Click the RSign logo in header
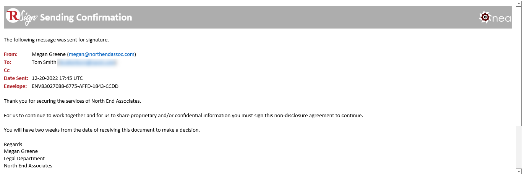The height and width of the screenshot is (175, 522). [x=21, y=17]
